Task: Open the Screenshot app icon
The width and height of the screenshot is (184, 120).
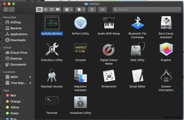Action: (x=109, y=76)
